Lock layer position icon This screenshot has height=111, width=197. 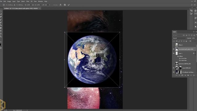(181, 41)
